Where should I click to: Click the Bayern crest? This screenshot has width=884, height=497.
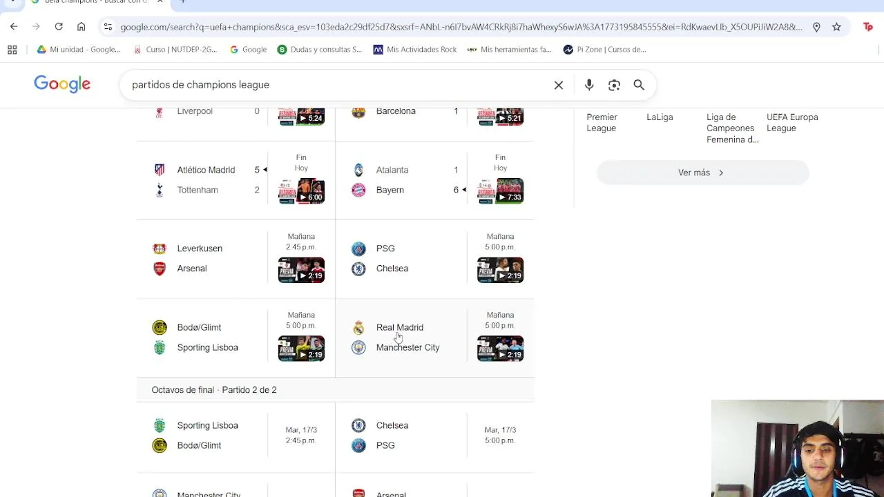(x=358, y=190)
